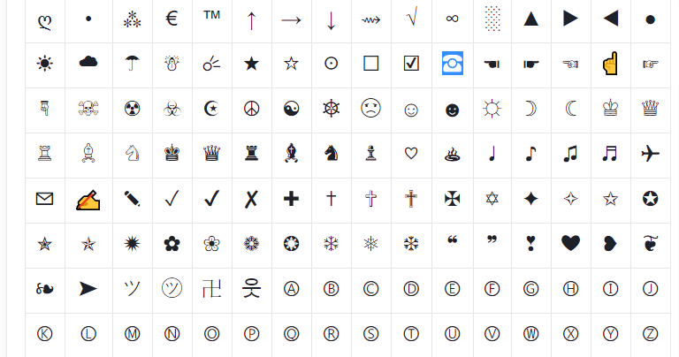Screen dimensions: 679x357
Task: Select the circled letter Z
Action: 650,333
